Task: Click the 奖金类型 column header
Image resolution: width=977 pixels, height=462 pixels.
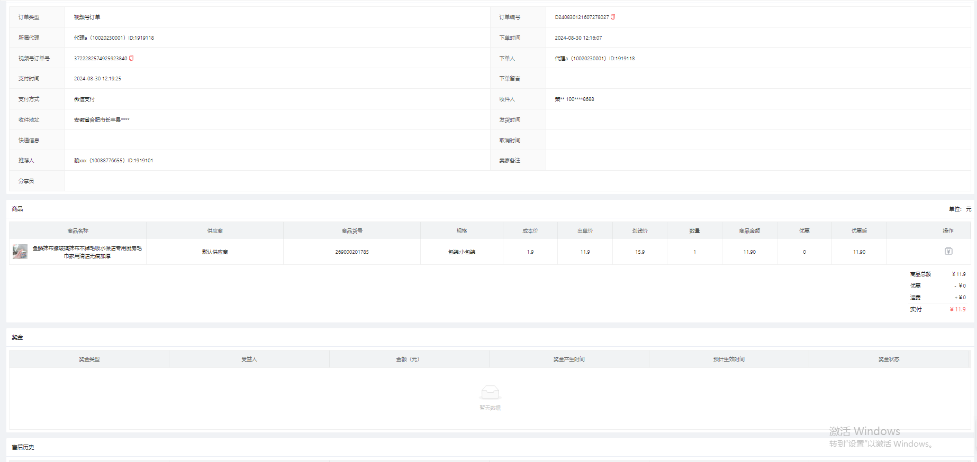Action: pyautogui.click(x=89, y=359)
